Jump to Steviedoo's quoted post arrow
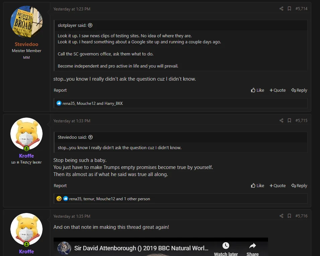The width and height of the screenshot is (320, 256). tap(90, 137)
